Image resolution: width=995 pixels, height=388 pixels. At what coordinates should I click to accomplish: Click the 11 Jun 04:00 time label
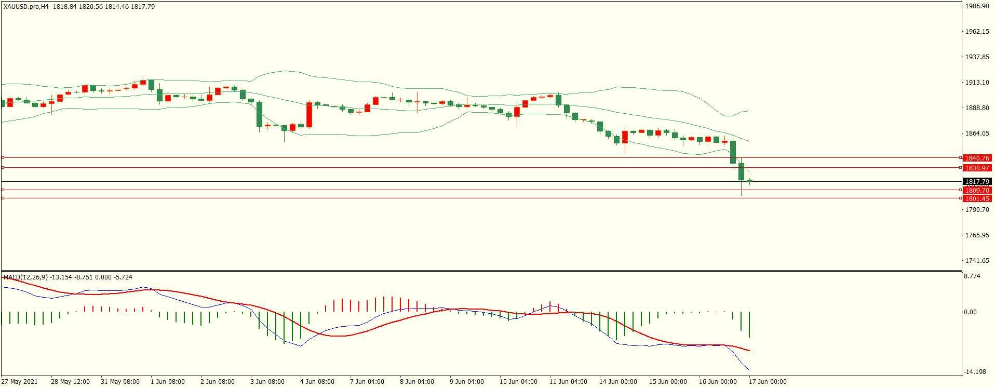(x=568, y=382)
